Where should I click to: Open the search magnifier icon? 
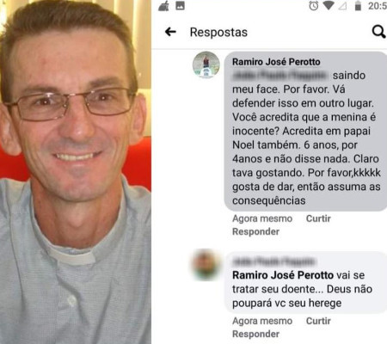(x=378, y=32)
